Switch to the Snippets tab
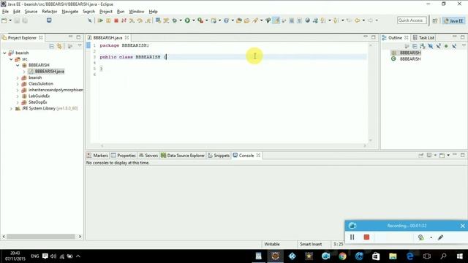 point(219,156)
